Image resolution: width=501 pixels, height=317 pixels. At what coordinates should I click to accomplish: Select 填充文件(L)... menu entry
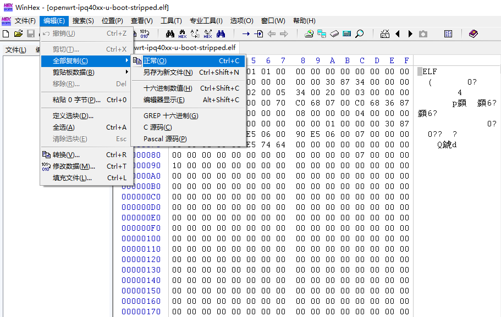click(x=86, y=178)
